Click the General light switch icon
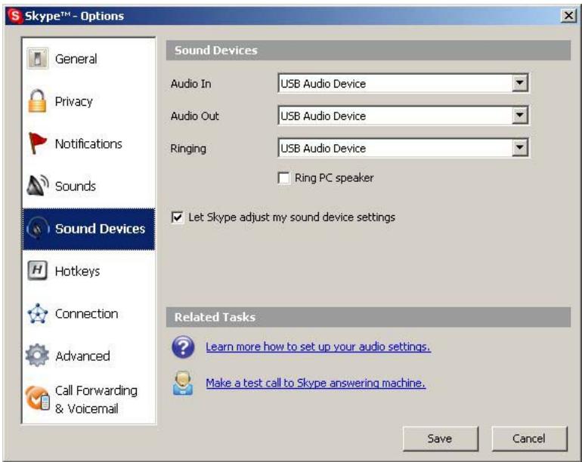Screen dimensions: 582x462 [38, 59]
